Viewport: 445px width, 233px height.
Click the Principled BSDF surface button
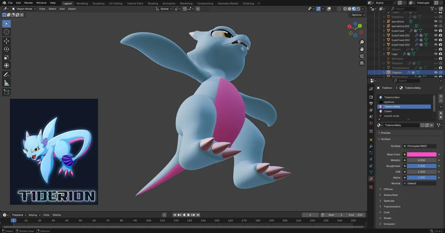point(419,146)
